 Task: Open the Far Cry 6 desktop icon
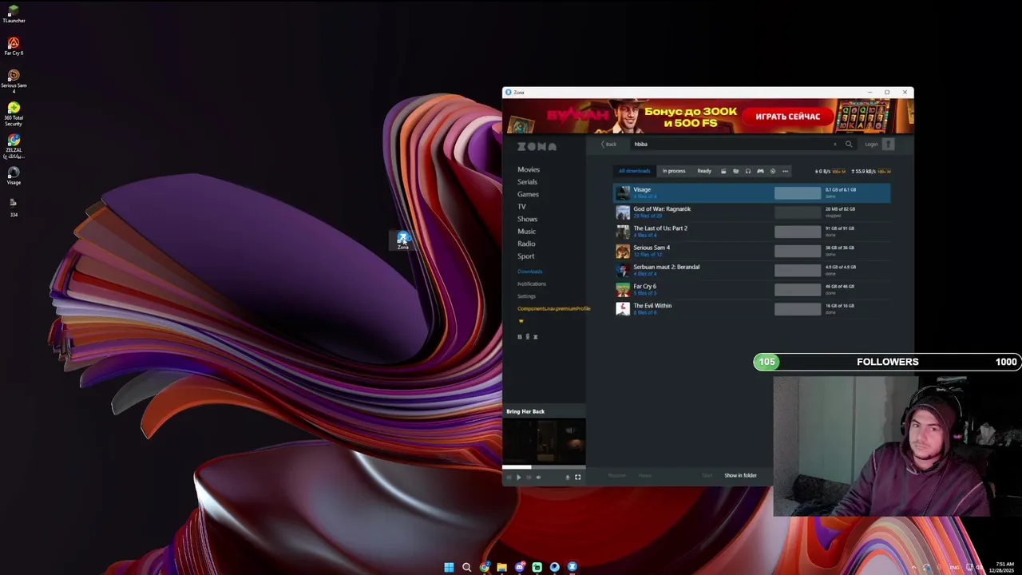tap(14, 46)
